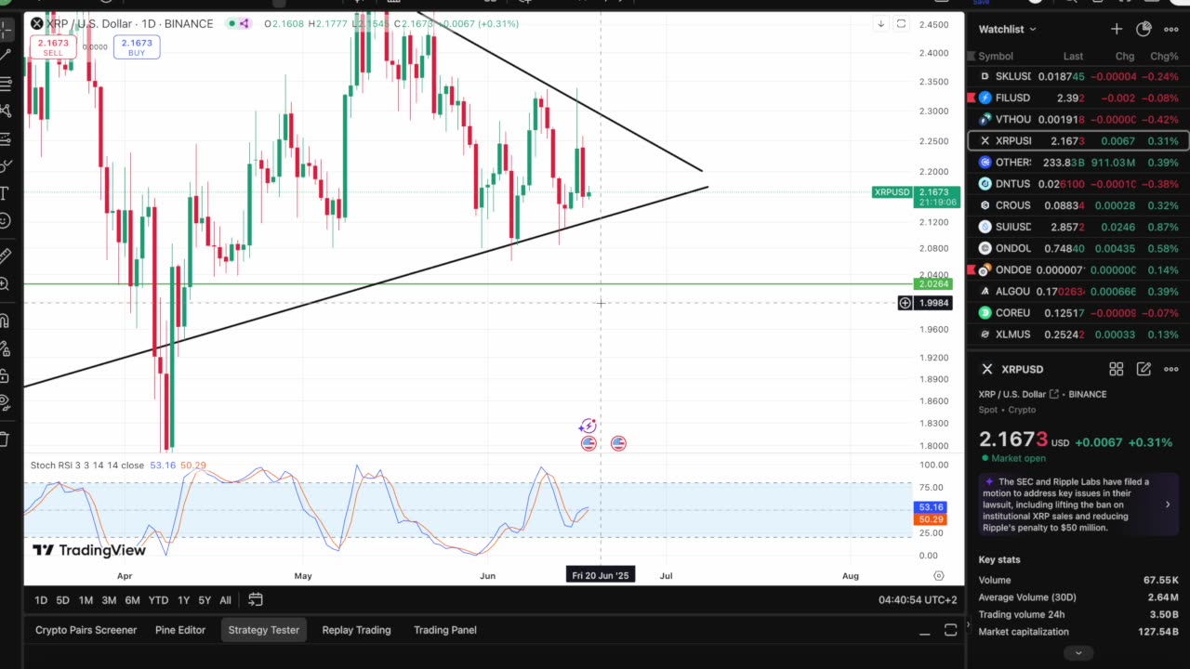1190x669 pixels.
Task: Lock all drawing tools
Action: tap(5, 376)
